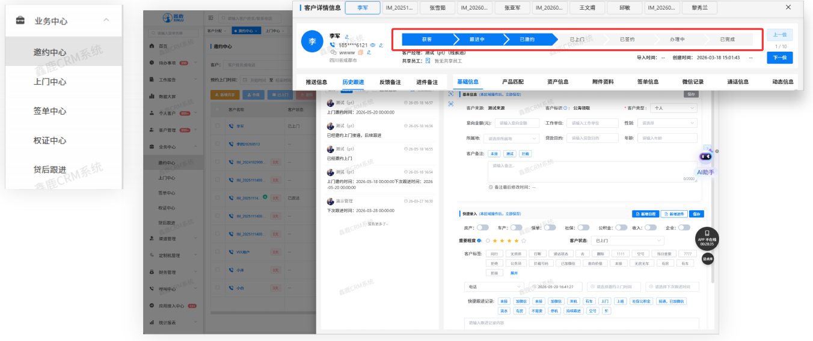
Task: Open the 电话 follow-up type dropdown
Action: click(494, 287)
